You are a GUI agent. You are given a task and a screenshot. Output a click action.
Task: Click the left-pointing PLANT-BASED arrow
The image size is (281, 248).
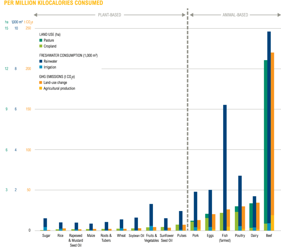(x=35, y=15)
